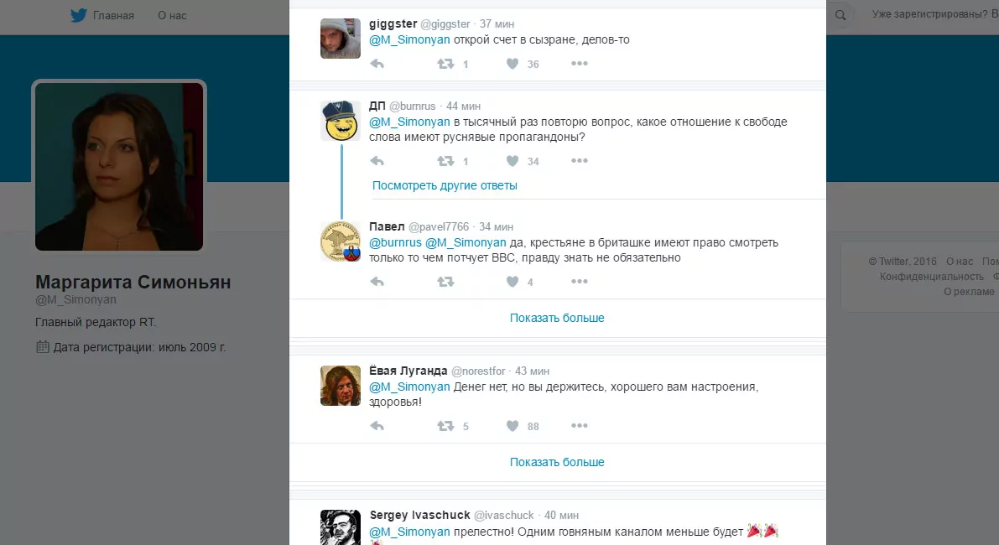Click О рекламе footer link

coord(969,292)
